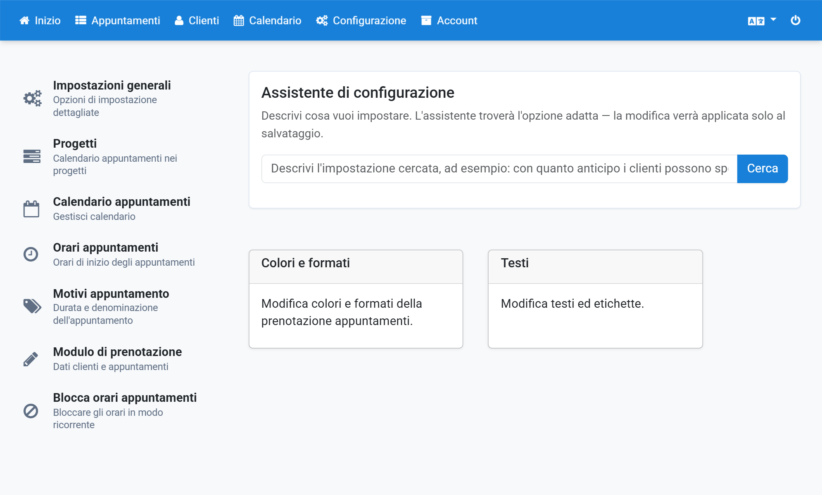Open the Colori e formati card
This screenshot has height=495, width=822.
pyautogui.click(x=356, y=299)
